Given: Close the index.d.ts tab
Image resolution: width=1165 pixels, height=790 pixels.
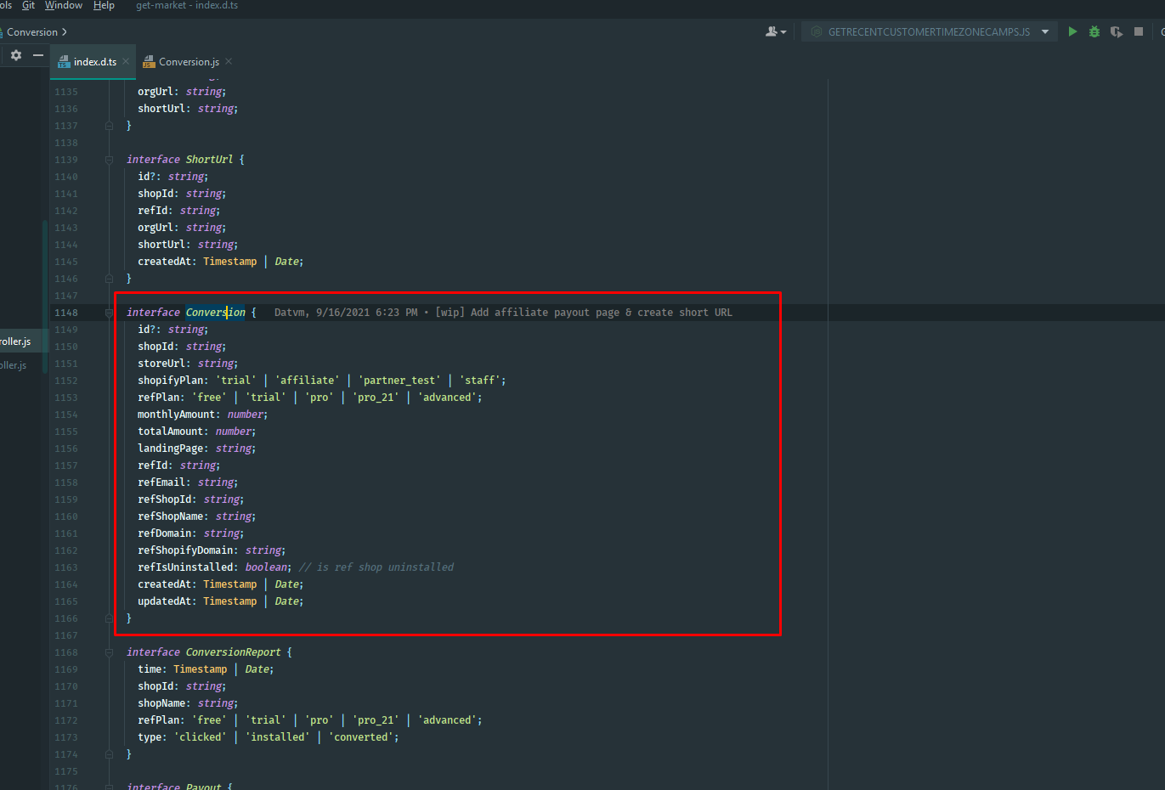Looking at the screenshot, I should click(x=126, y=61).
